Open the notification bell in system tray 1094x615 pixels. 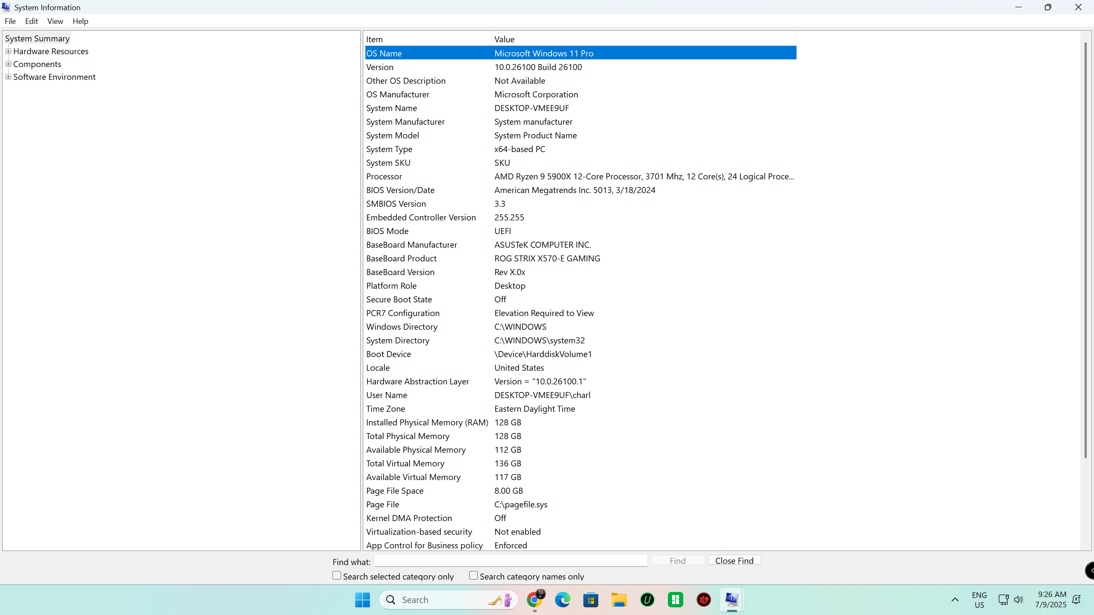(1076, 600)
